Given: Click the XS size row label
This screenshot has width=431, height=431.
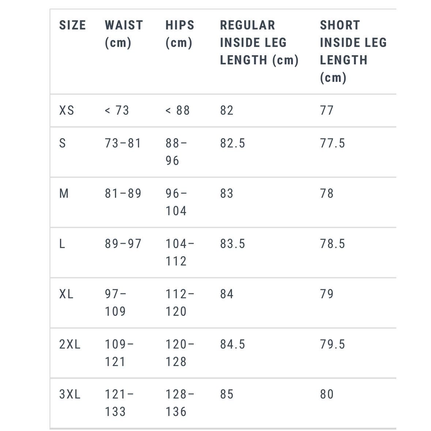Looking at the screenshot, I should (x=67, y=110).
